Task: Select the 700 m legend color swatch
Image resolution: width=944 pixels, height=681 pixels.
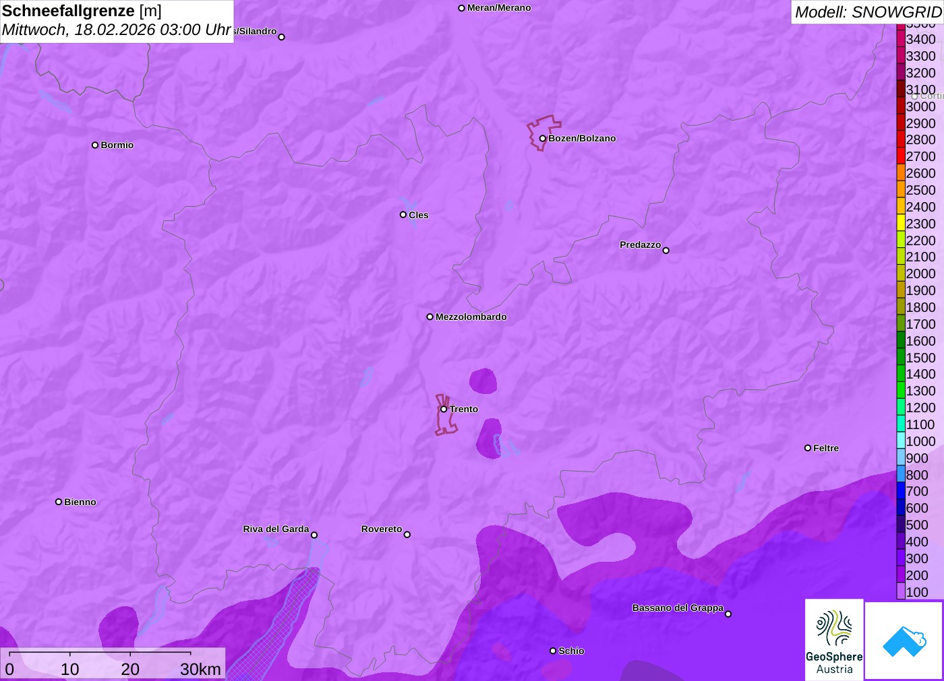Action: click(x=901, y=491)
